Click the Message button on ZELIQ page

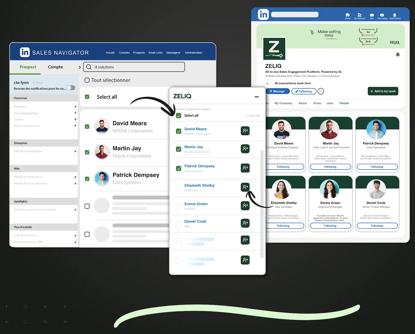[278, 91]
